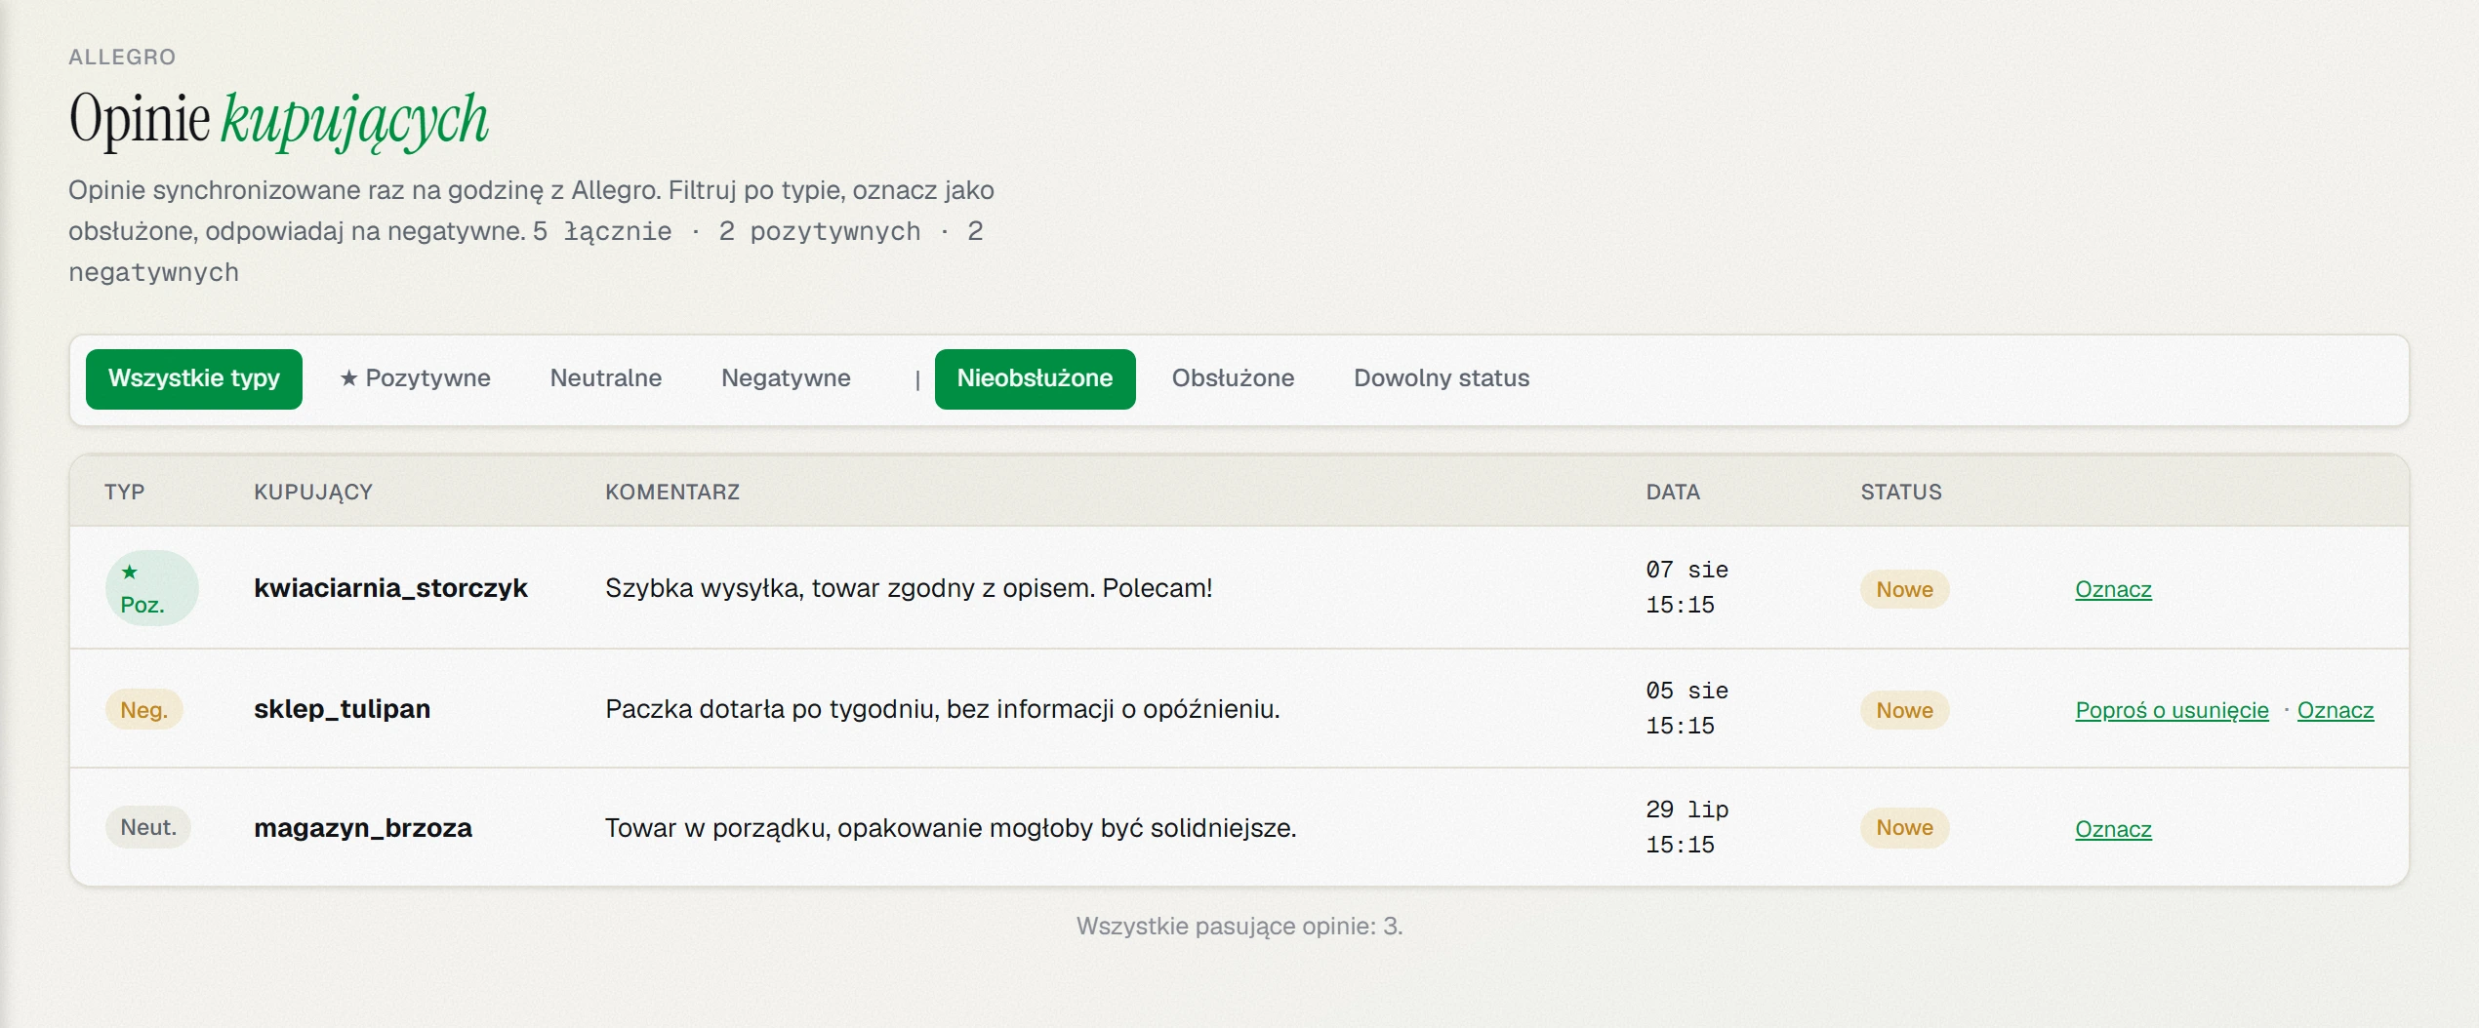Screen dimensions: 2479x1028
Task: Click Oznacz in the sklep_tulipan row
Action: pos(2336,710)
